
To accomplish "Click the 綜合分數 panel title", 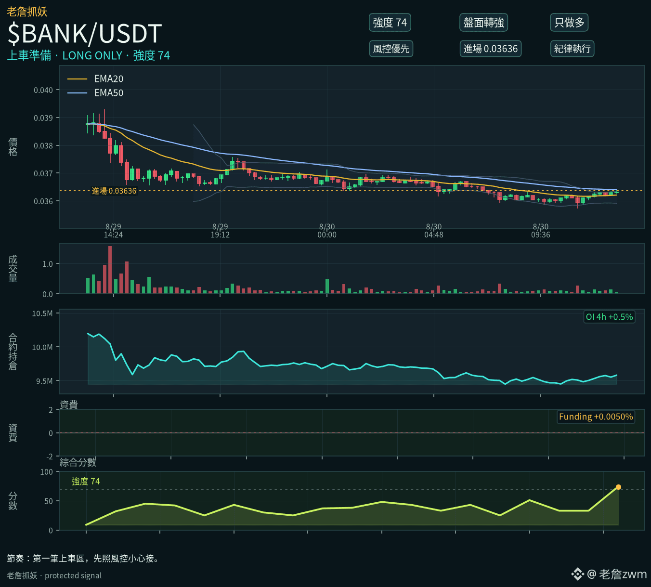I will tap(78, 463).
